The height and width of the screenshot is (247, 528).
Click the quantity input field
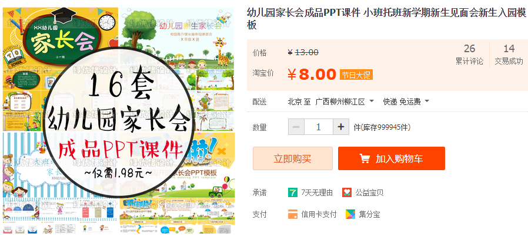click(319, 127)
